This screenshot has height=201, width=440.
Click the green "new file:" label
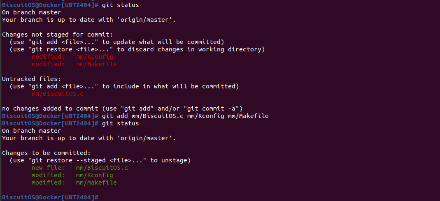[48, 168]
